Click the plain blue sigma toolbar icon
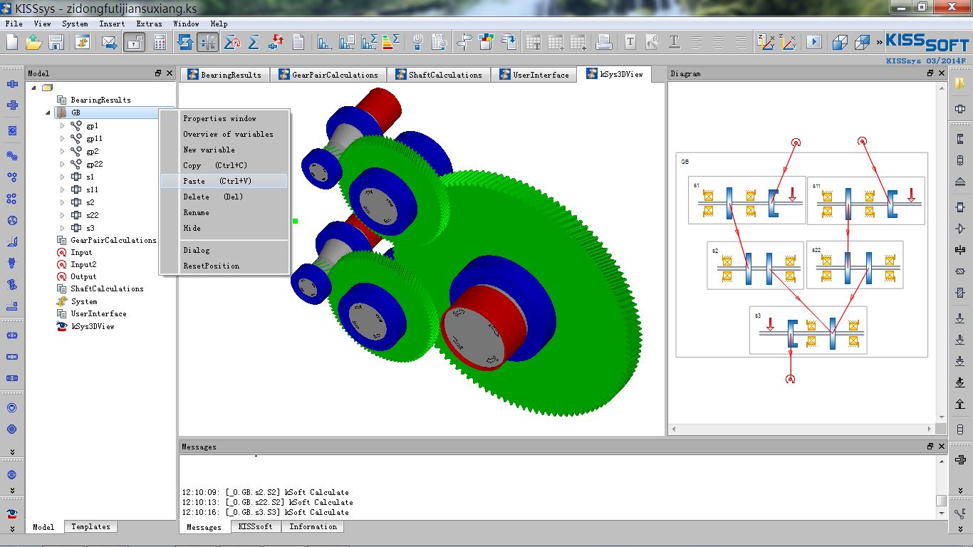The image size is (973, 547). coord(254,42)
